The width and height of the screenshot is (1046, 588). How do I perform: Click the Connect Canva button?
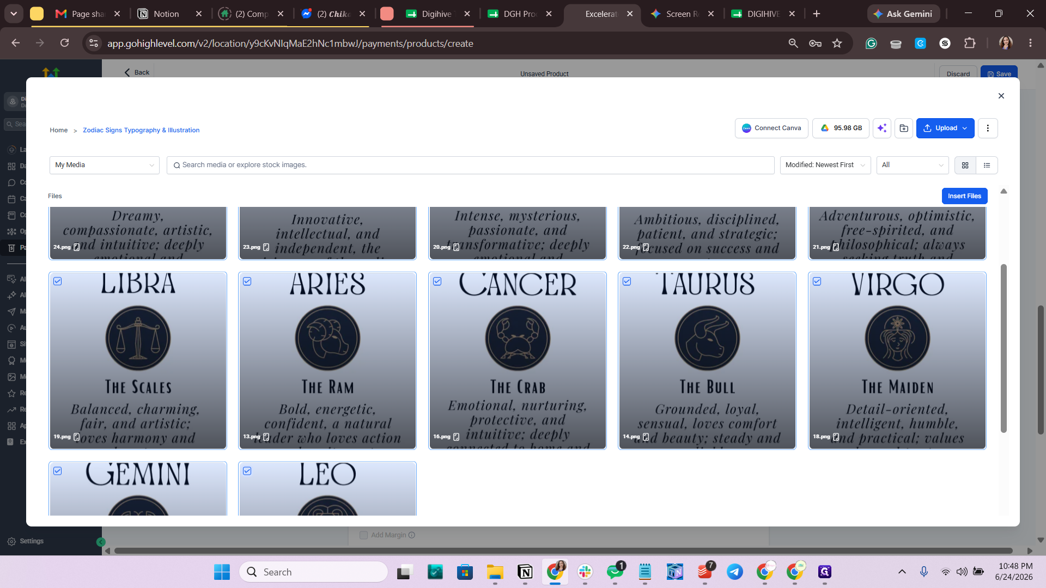[771, 128]
